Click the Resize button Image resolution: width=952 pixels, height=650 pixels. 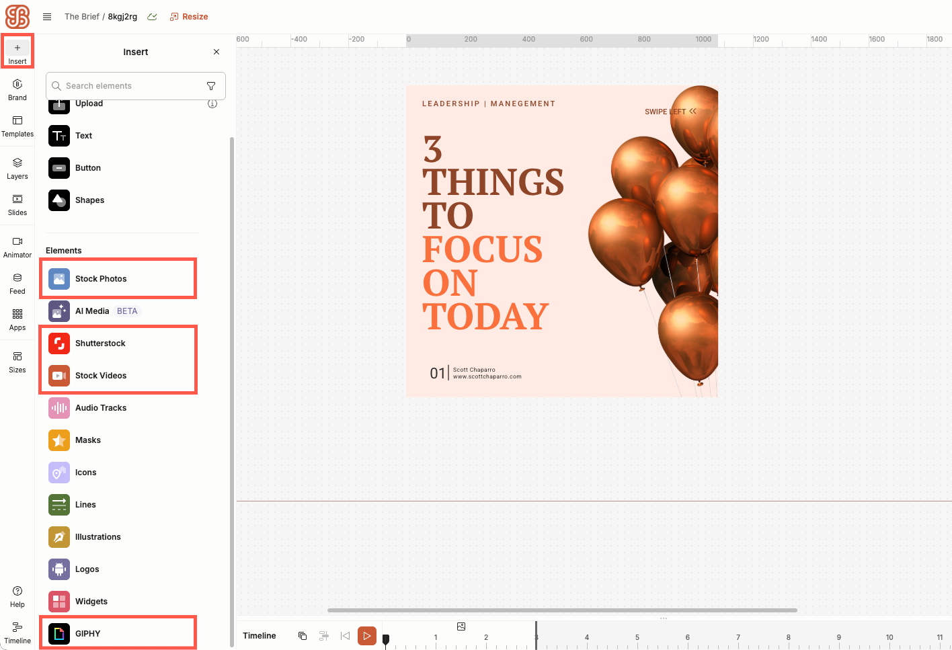189,17
